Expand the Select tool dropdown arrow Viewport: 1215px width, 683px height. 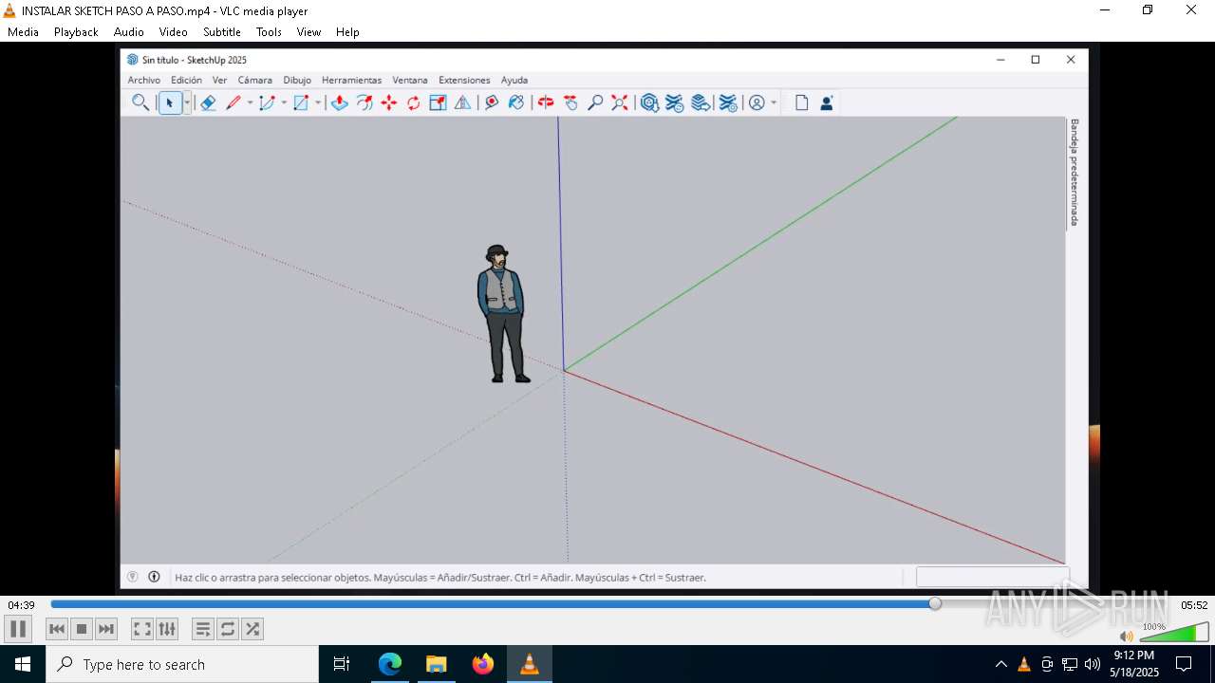(x=187, y=102)
